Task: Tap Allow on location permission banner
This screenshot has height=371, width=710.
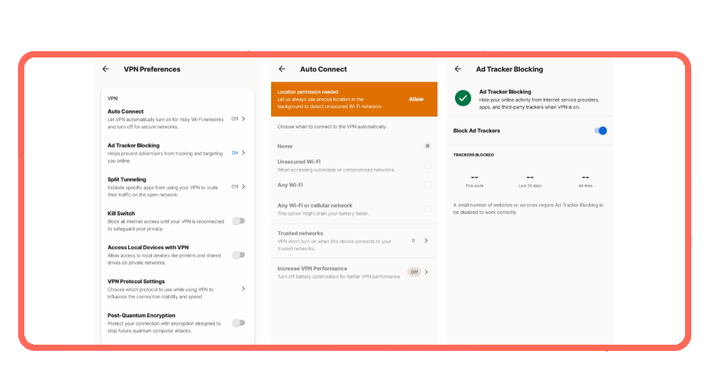Action: [x=416, y=99]
